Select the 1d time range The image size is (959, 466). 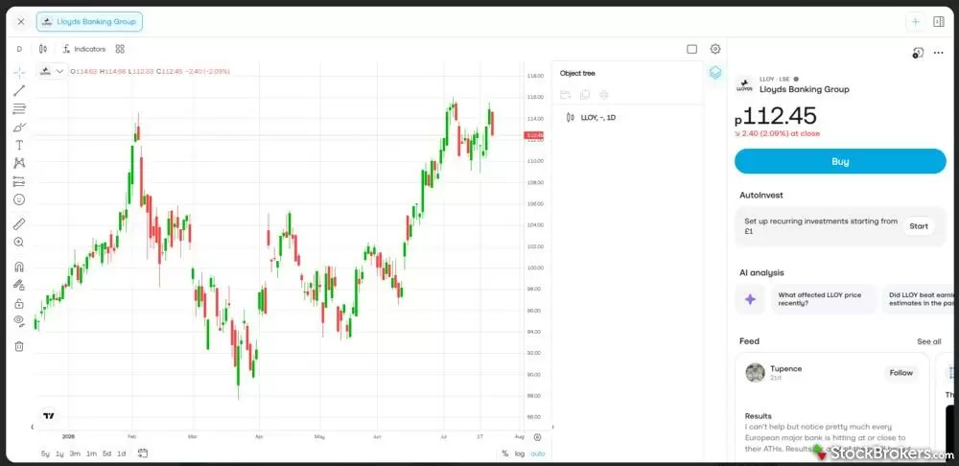click(x=122, y=454)
